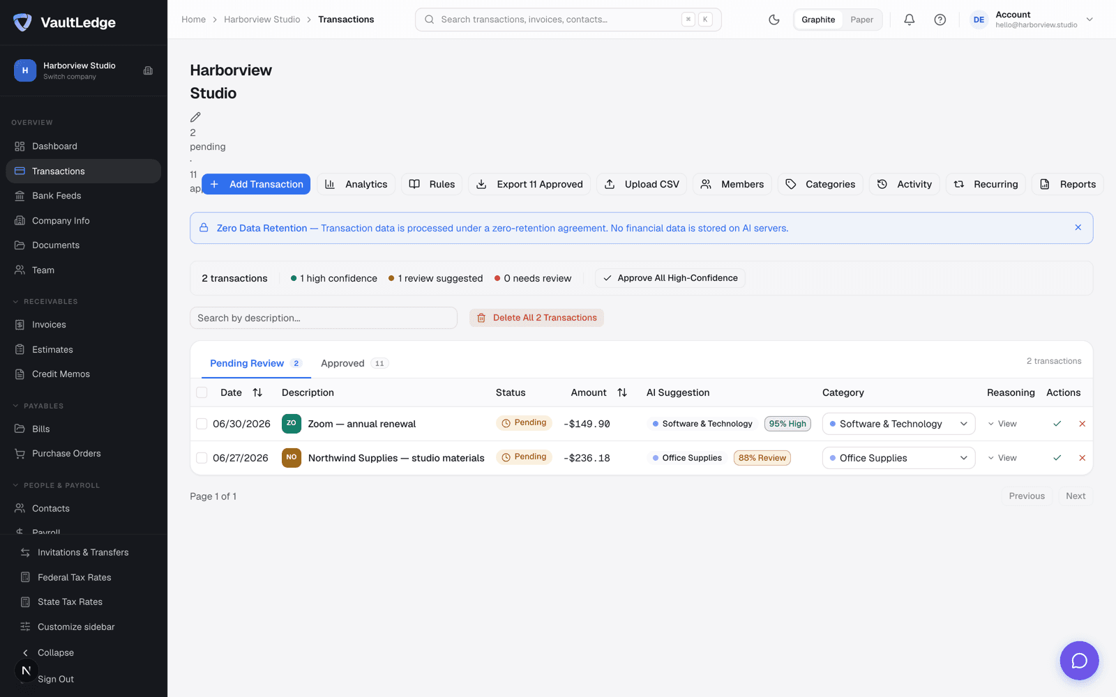
Task: Go to Home breadcrumb link
Action: 193,20
